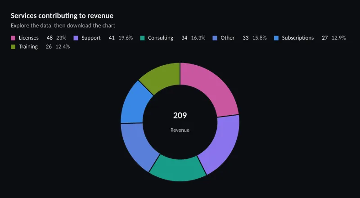Click the Licenses value 48
Image resolution: width=360 pixels, height=198 pixels.
(50, 38)
